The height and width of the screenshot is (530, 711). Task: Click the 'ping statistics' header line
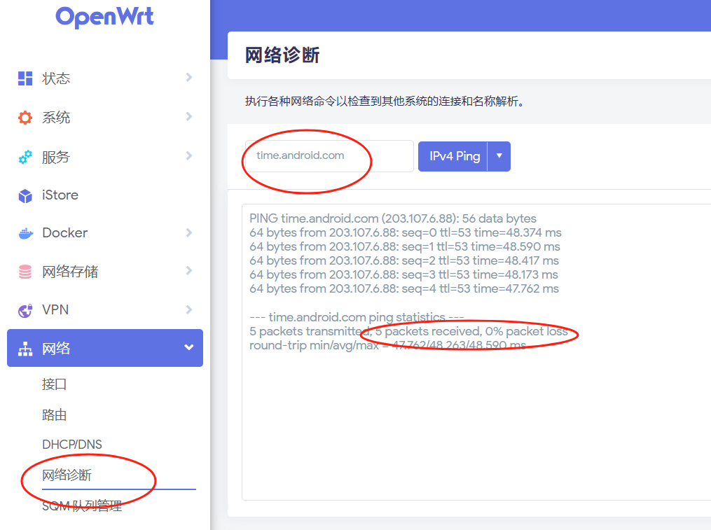[357, 316]
